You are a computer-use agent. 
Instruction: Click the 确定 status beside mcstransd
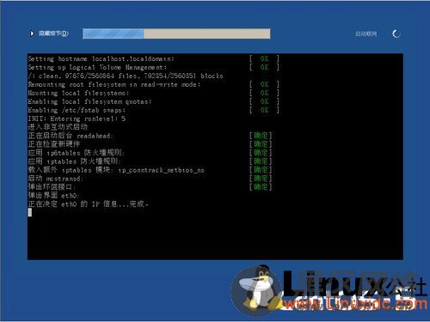coord(261,179)
